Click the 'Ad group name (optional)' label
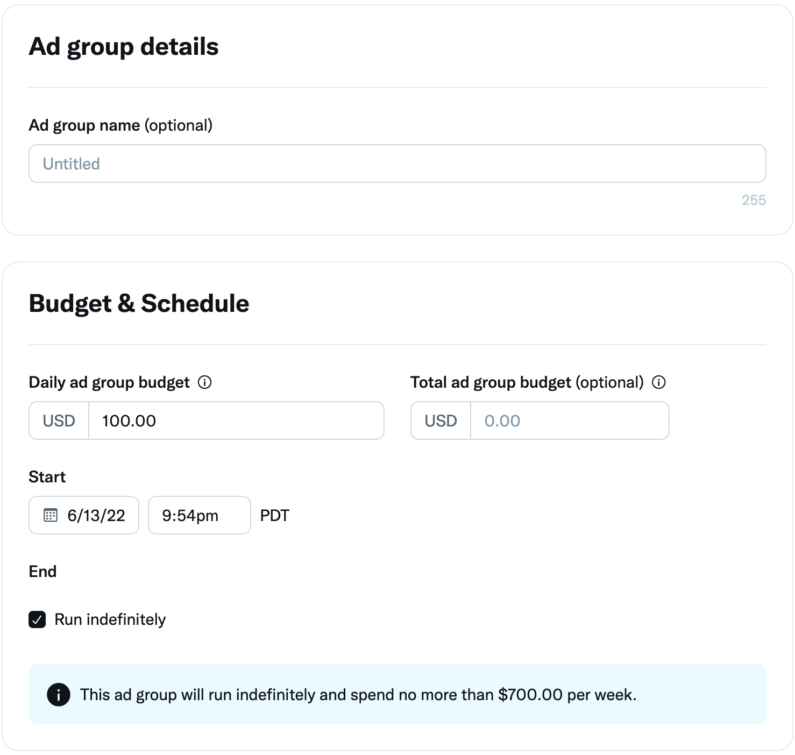Image resolution: width=795 pixels, height=755 pixels. click(x=120, y=125)
